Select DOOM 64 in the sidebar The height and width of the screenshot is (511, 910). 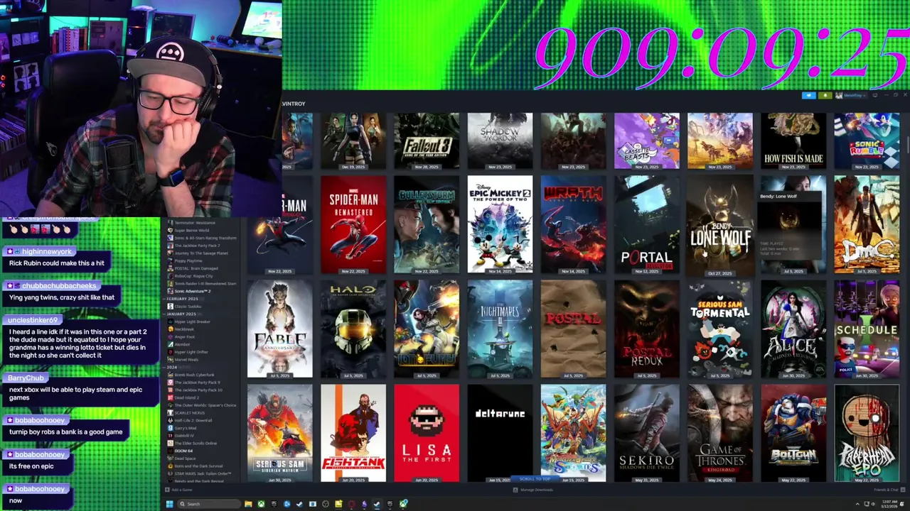183,451
